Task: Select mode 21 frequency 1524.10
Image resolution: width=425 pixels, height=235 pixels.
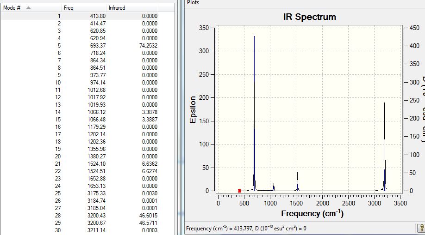Action: (x=96, y=164)
